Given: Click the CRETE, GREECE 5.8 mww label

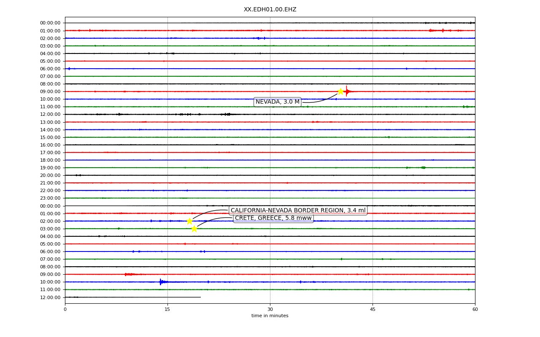Looking at the screenshot, I should coord(273,218).
